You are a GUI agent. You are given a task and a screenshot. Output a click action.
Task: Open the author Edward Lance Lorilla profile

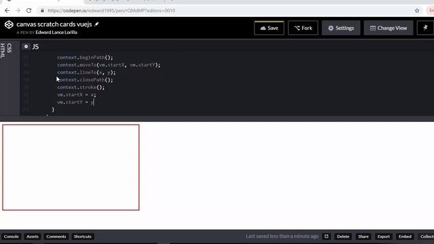(x=56, y=33)
